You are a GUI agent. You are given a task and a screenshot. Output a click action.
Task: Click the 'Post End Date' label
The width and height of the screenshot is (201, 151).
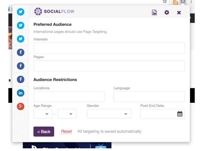pos(152,106)
